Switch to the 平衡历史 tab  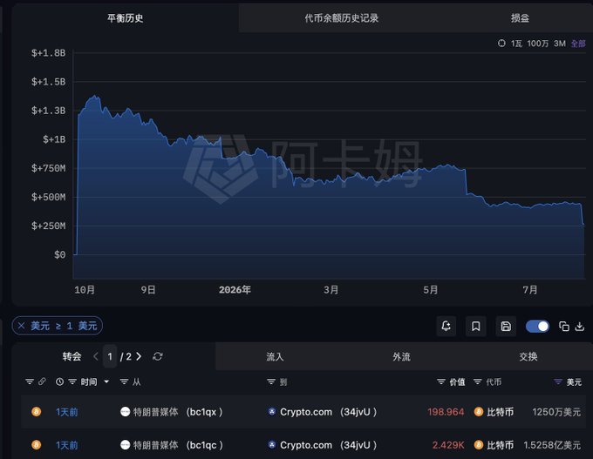[x=126, y=17]
